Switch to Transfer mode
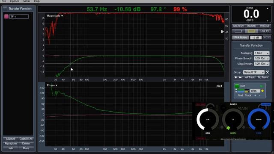This screenshot has height=154, width=274. coord(251,26)
